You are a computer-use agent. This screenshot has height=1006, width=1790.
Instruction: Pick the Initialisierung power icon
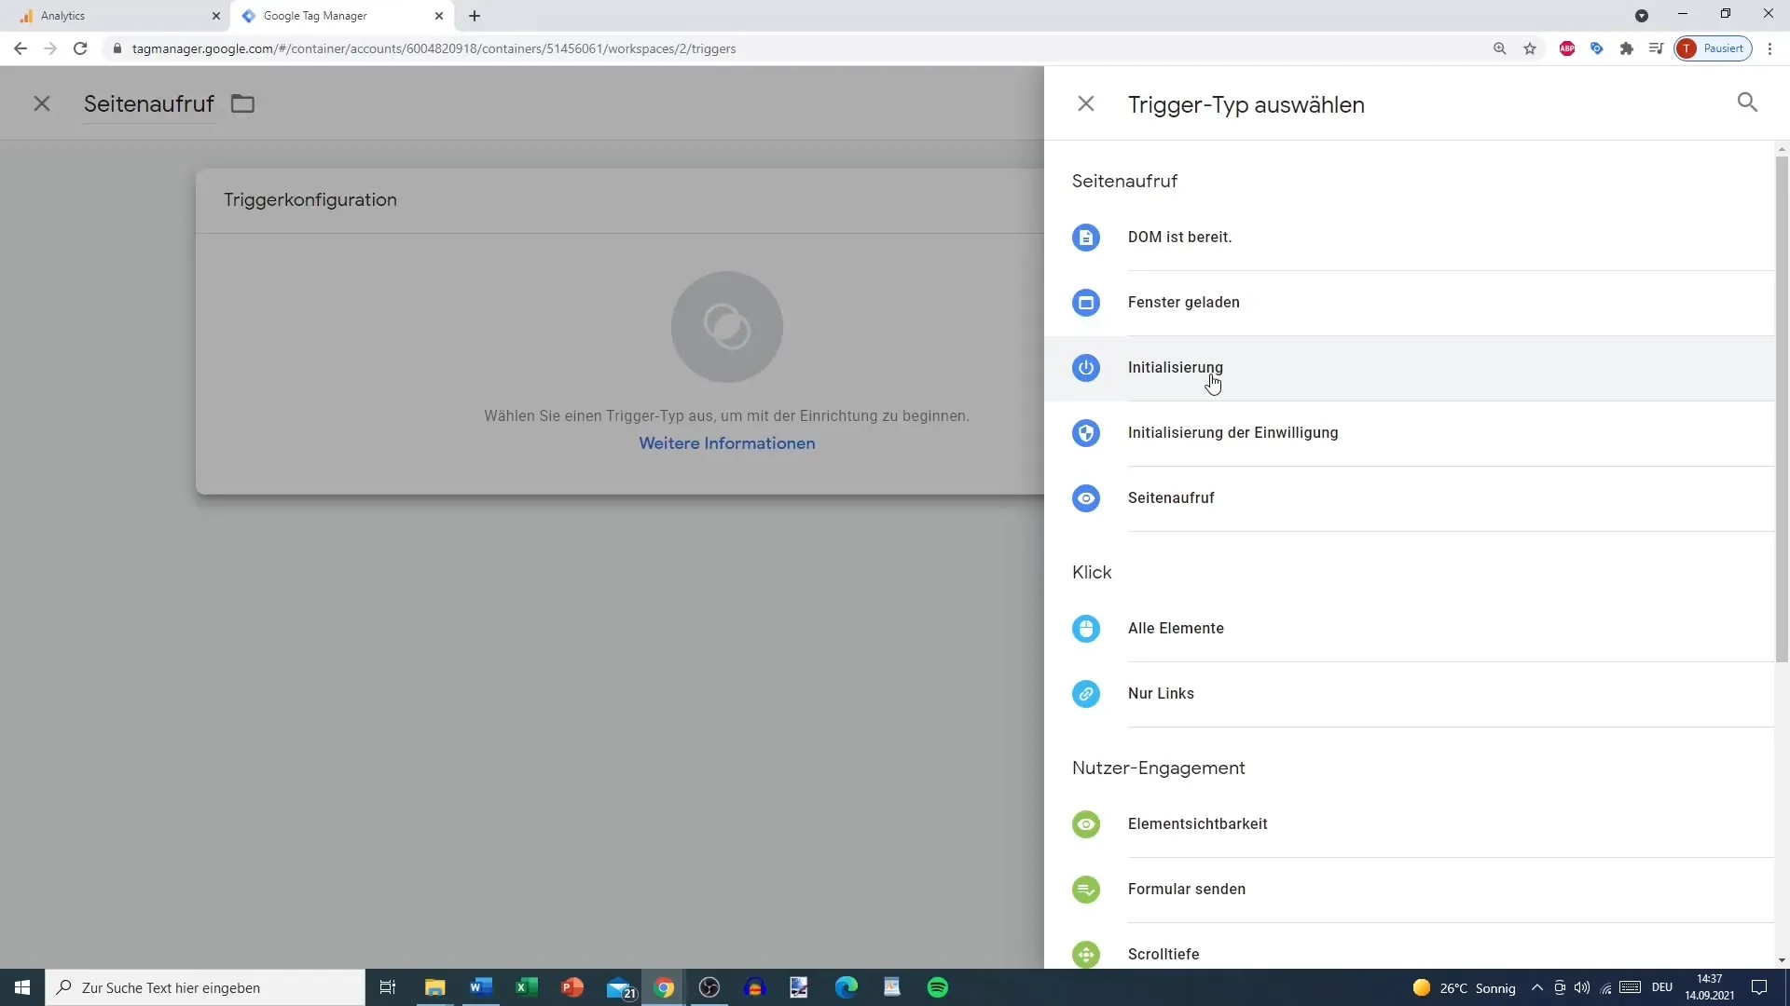coord(1086,368)
